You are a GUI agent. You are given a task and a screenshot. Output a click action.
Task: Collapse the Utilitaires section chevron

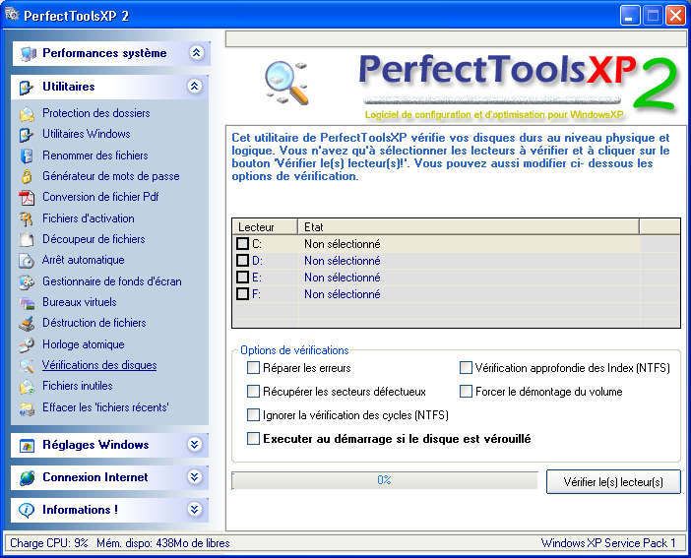pos(195,86)
